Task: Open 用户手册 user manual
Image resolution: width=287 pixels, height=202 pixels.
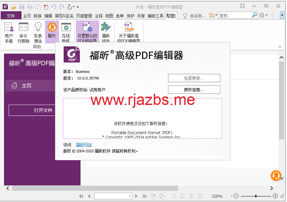Action: 9,32
